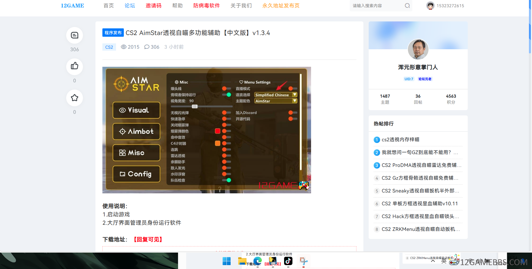Toggle the 快速急停 switch

pos(226,119)
